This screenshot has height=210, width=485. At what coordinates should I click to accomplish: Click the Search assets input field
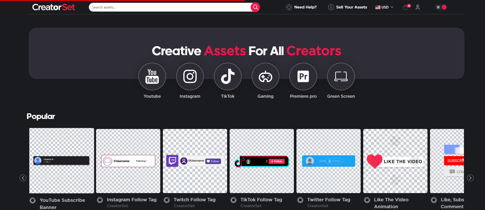pos(170,7)
